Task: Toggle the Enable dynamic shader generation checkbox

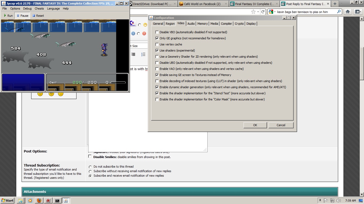Action: coord(157,87)
